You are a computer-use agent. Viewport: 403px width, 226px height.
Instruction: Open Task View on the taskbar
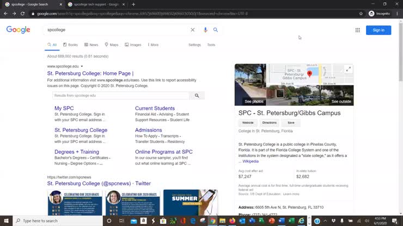(121, 221)
